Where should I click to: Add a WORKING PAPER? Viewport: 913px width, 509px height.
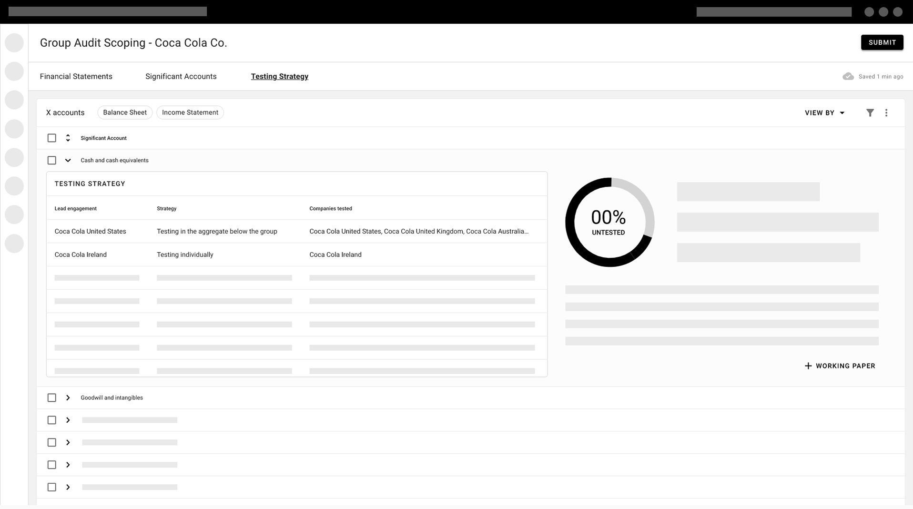(x=840, y=366)
